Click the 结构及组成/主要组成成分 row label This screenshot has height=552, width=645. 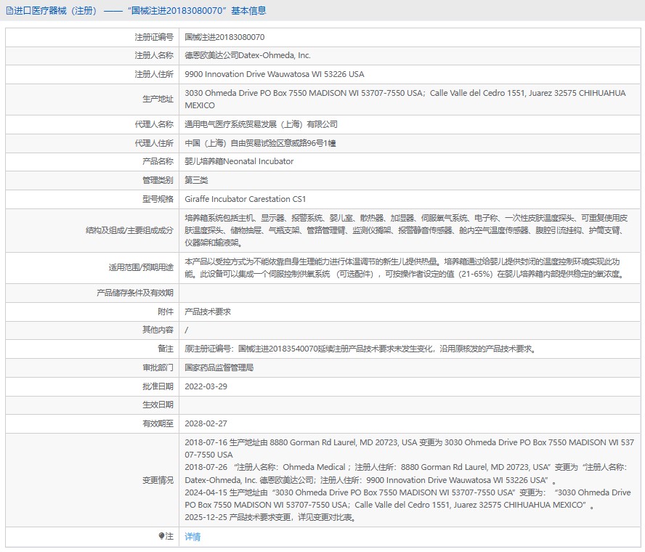129,230
